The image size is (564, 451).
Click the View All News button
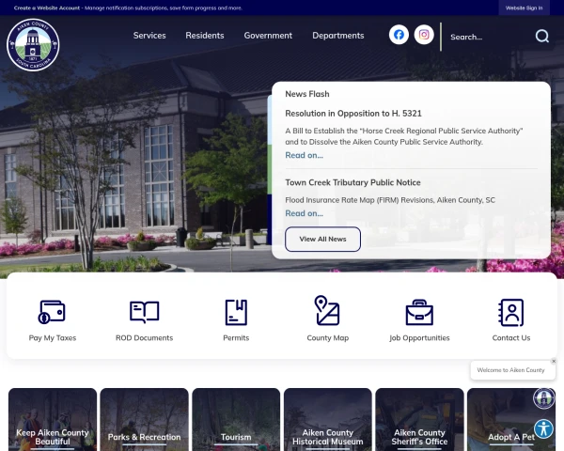pyautogui.click(x=322, y=240)
